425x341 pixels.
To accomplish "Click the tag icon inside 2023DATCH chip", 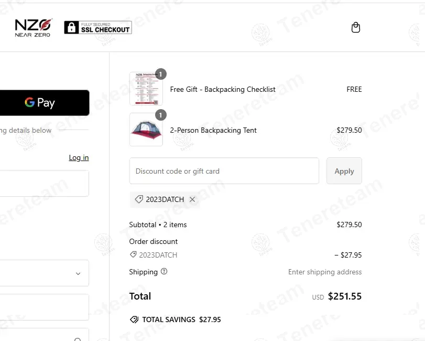I will [x=139, y=199].
